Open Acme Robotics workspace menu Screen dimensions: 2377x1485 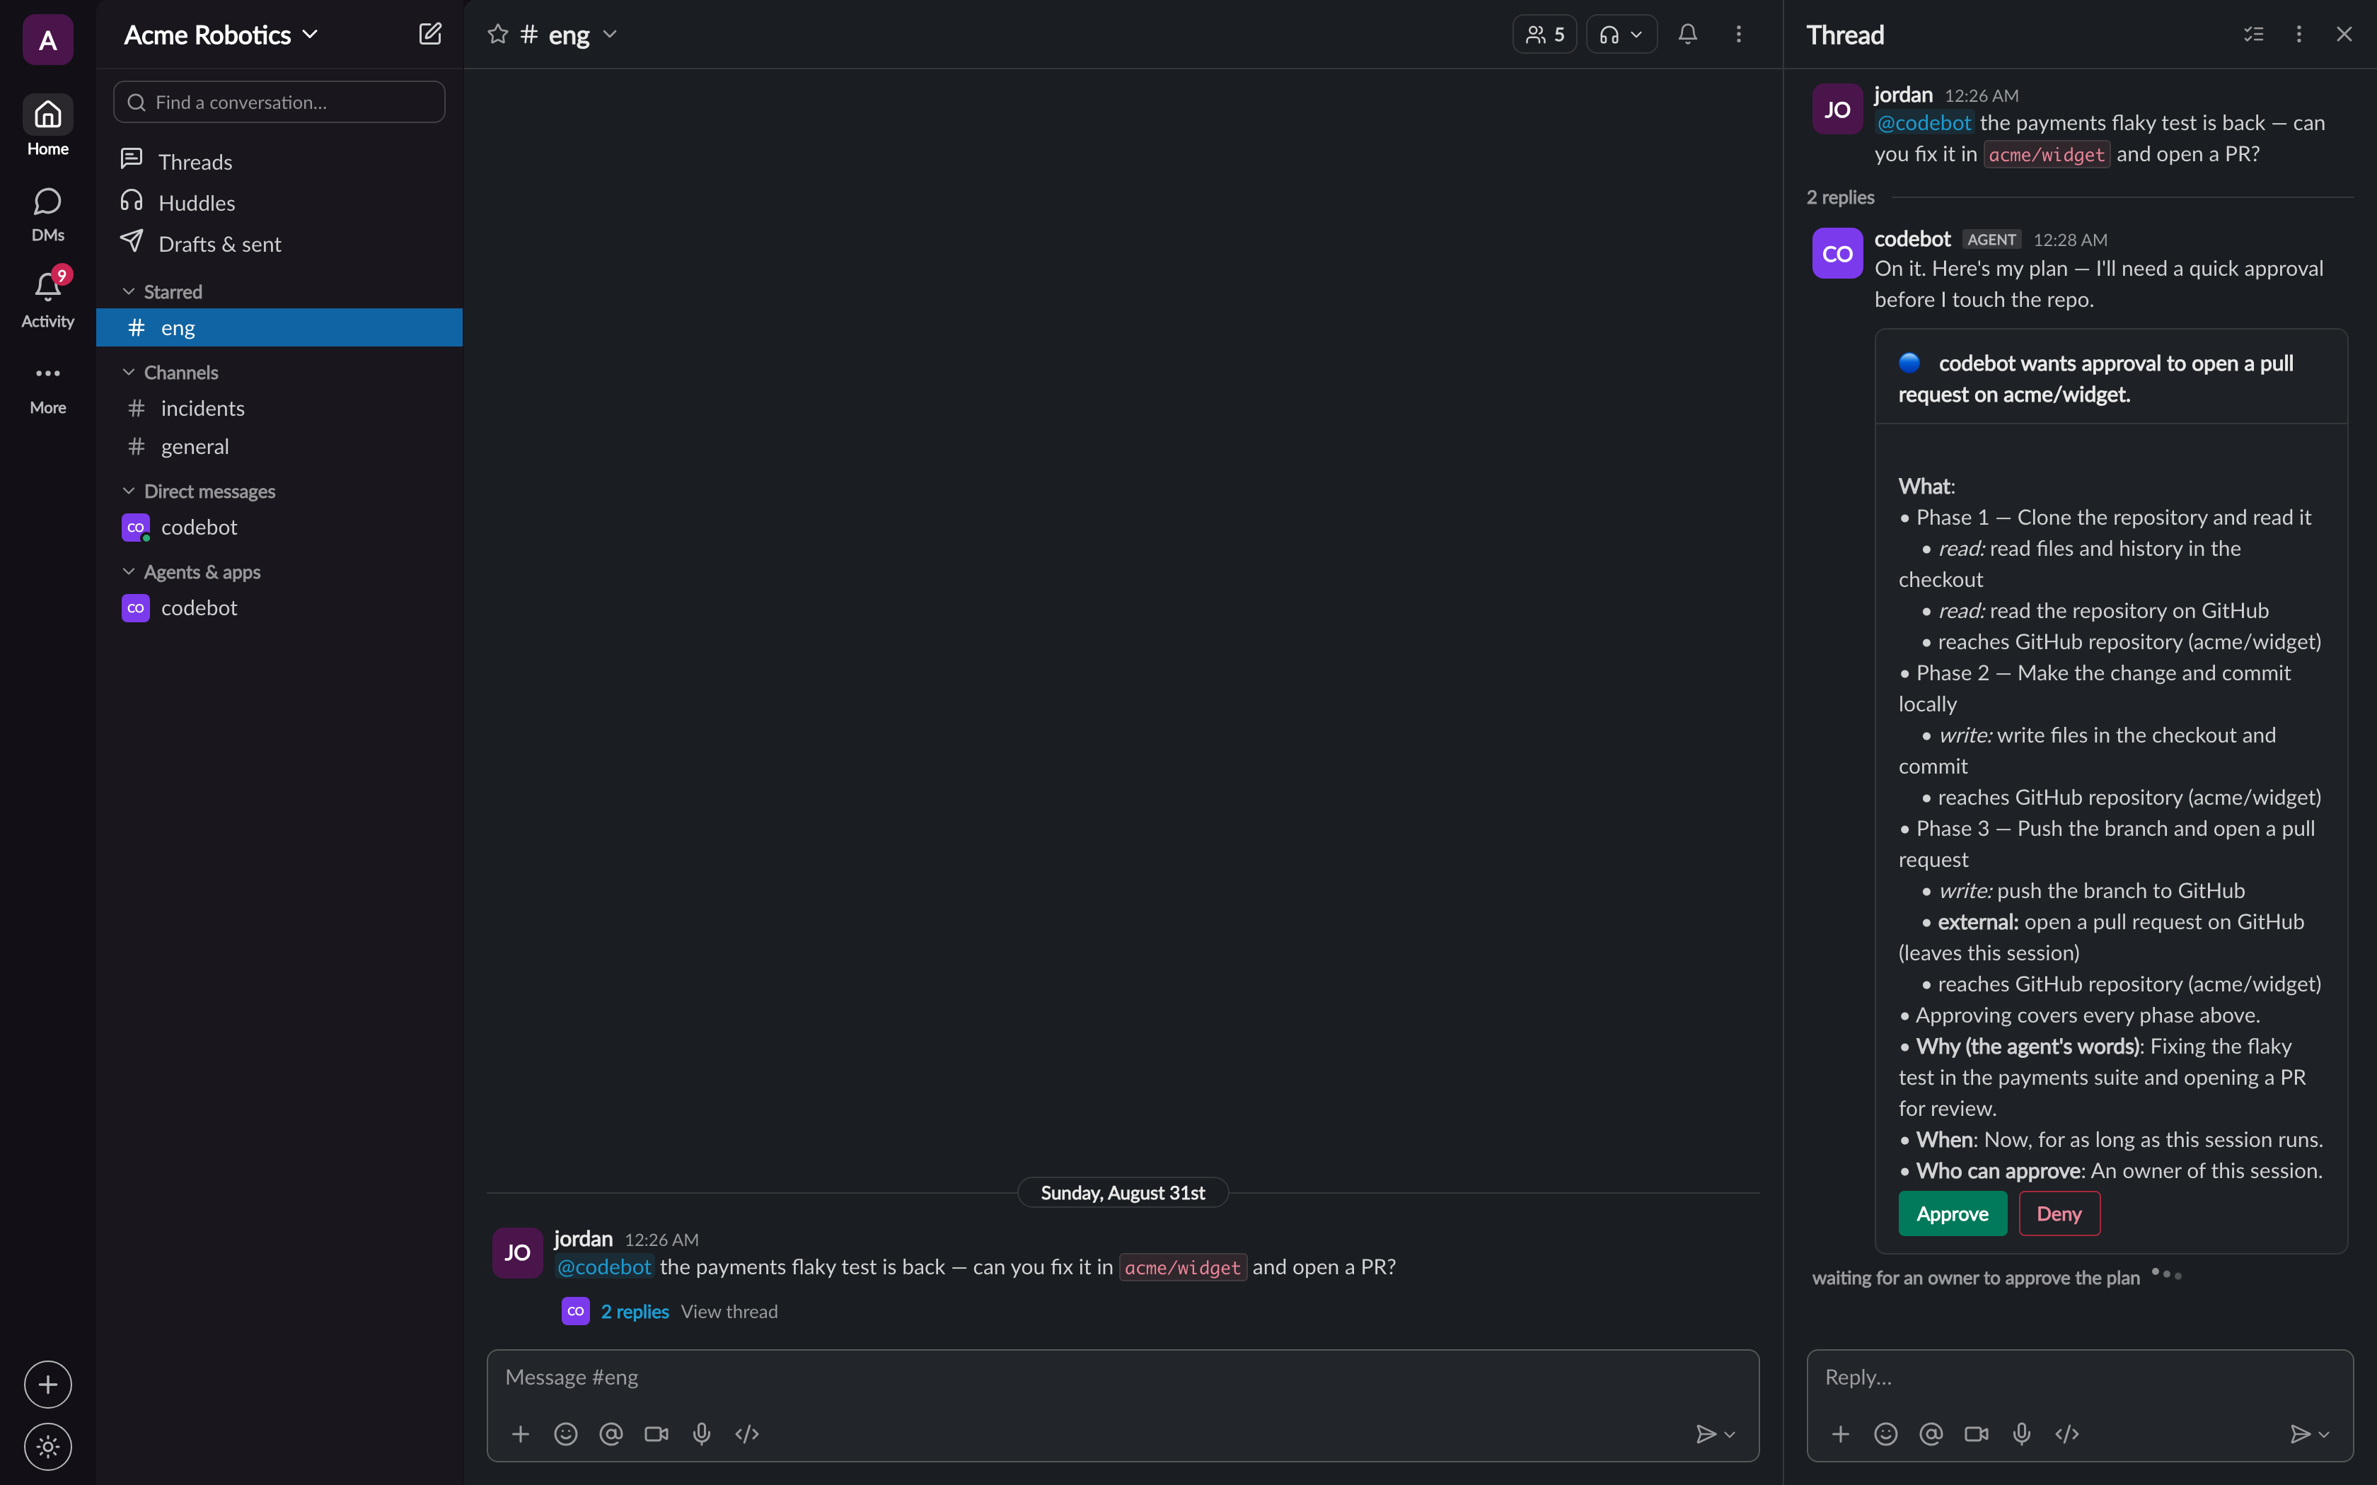tap(221, 35)
